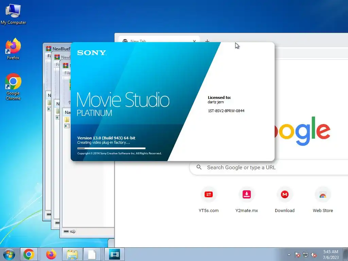Screen dimensions: 348x261
Task: Click the magnifier icon in Google search box
Action: click(x=199, y=167)
